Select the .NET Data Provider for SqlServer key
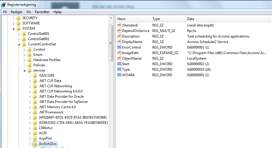Image resolution: width=272 pixels, height=148 pixels. (63, 102)
